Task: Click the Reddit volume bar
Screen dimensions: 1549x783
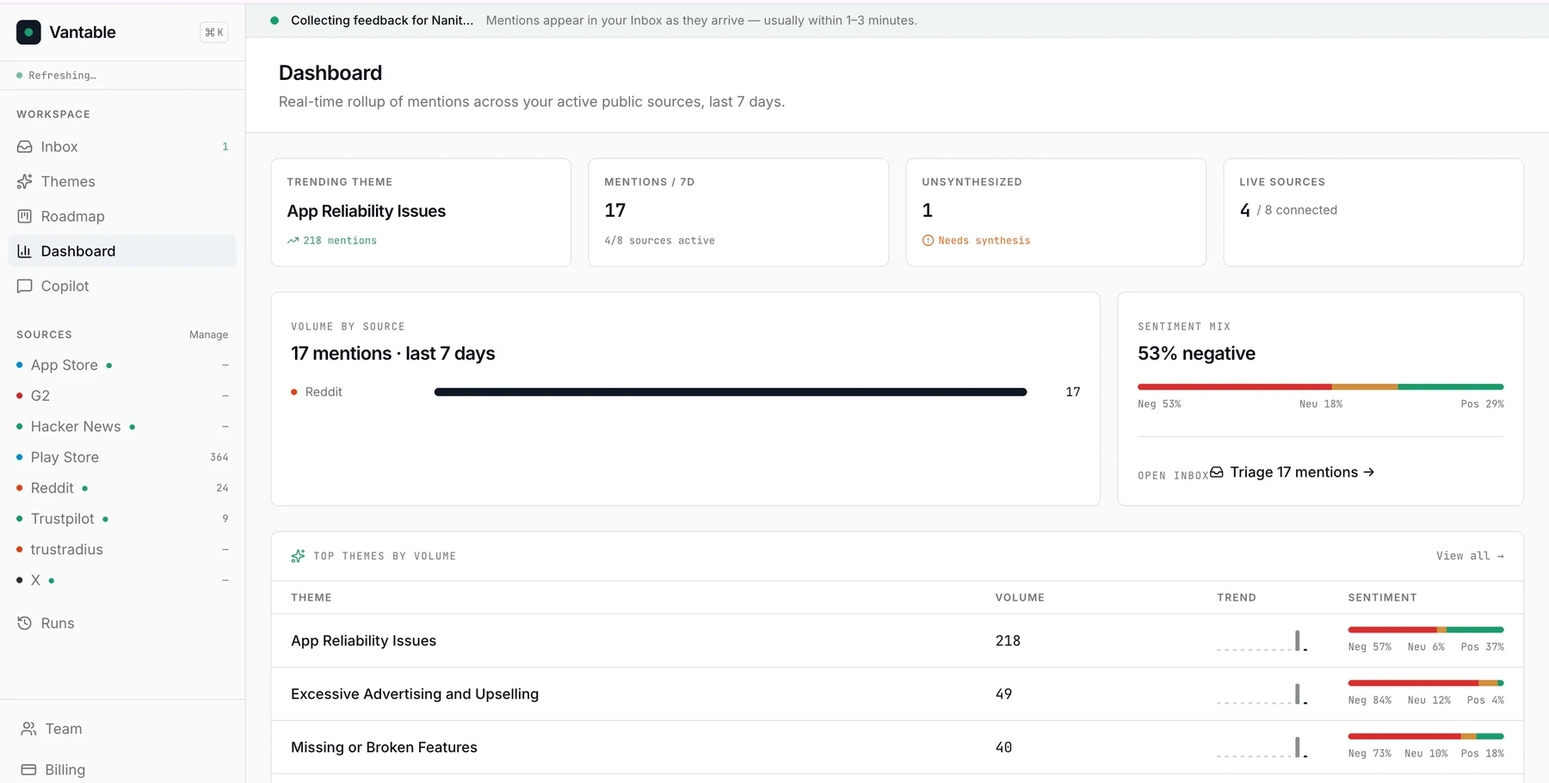Action: pyautogui.click(x=731, y=392)
